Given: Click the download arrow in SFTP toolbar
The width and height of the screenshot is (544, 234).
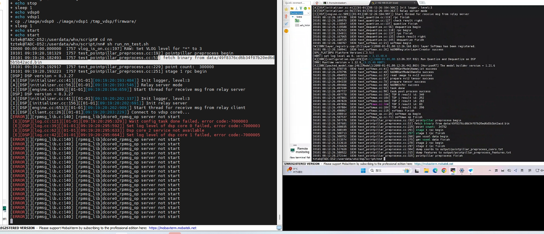Looking at the screenshot, I should click(x=296, y=8).
